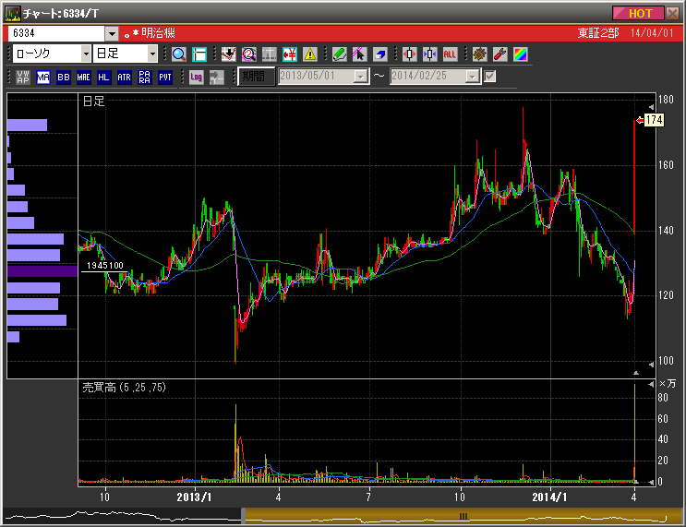The image size is (686, 527).
Task: Switch to Log scale
Action: point(196,77)
